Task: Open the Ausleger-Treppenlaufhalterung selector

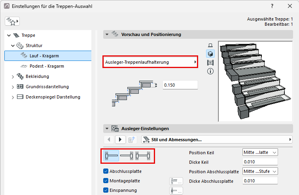Action: point(150,62)
